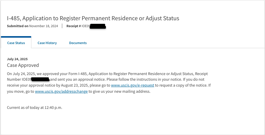Click the bold July 24, 2025 status date
Image resolution: width=265 pixels, height=135 pixels.
pyautogui.click(x=17, y=59)
